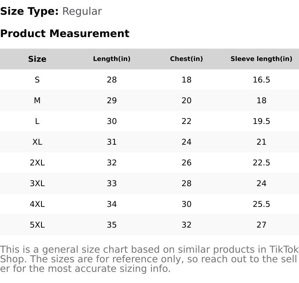Click the 16.5 sleeve length cell
This screenshot has height=283, width=299.
coord(261,80)
